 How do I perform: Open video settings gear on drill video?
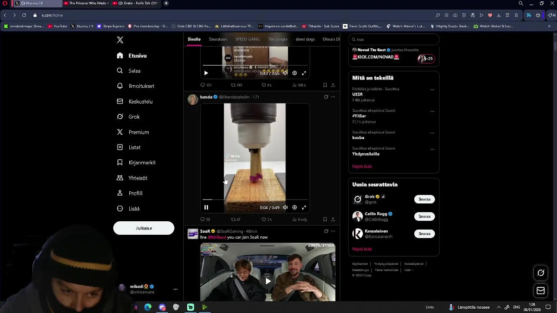pos(295,207)
